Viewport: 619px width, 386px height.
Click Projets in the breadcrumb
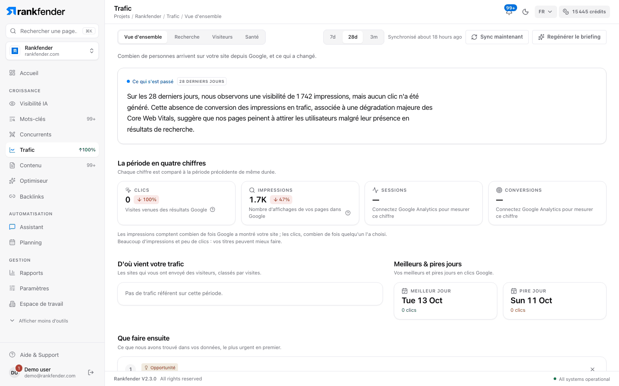click(x=122, y=16)
